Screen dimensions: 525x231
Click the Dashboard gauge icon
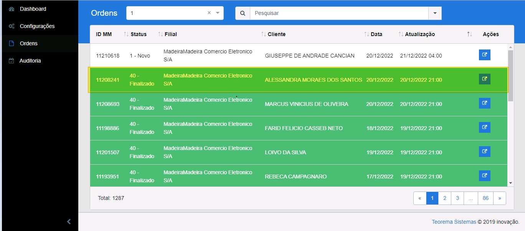pyautogui.click(x=12, y=9)
